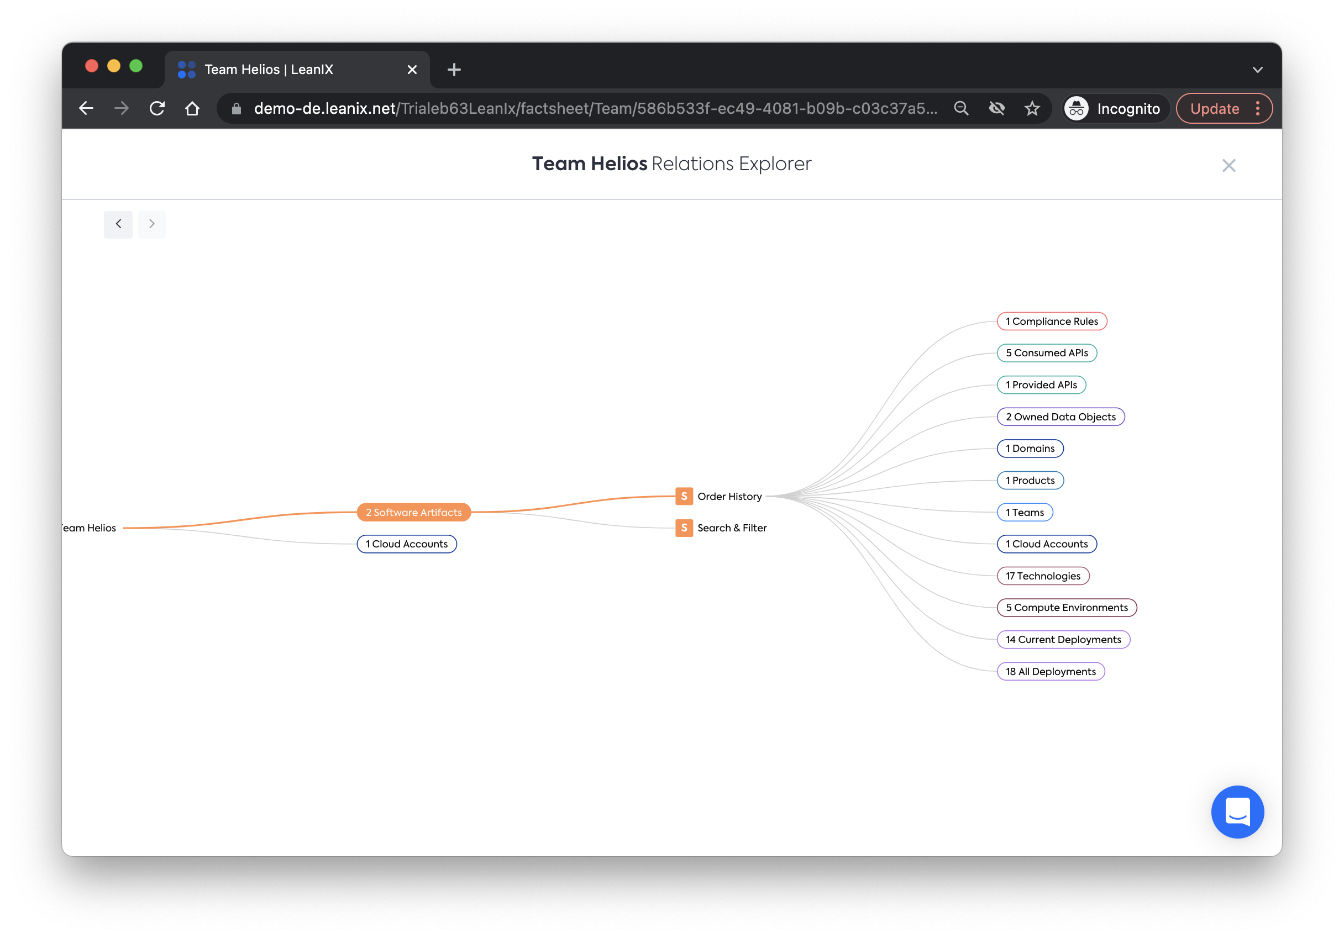This screenshot has width=1344, height=938.
Task: Open the chat support bubble
Action: (1237, 811)
